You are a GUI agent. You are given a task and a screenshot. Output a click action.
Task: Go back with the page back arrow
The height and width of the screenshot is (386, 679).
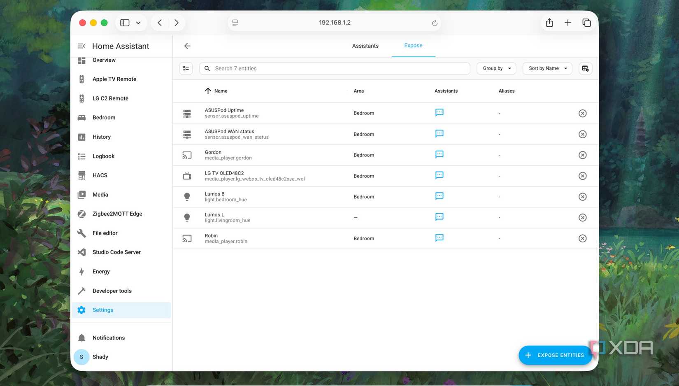pos(187,46)
